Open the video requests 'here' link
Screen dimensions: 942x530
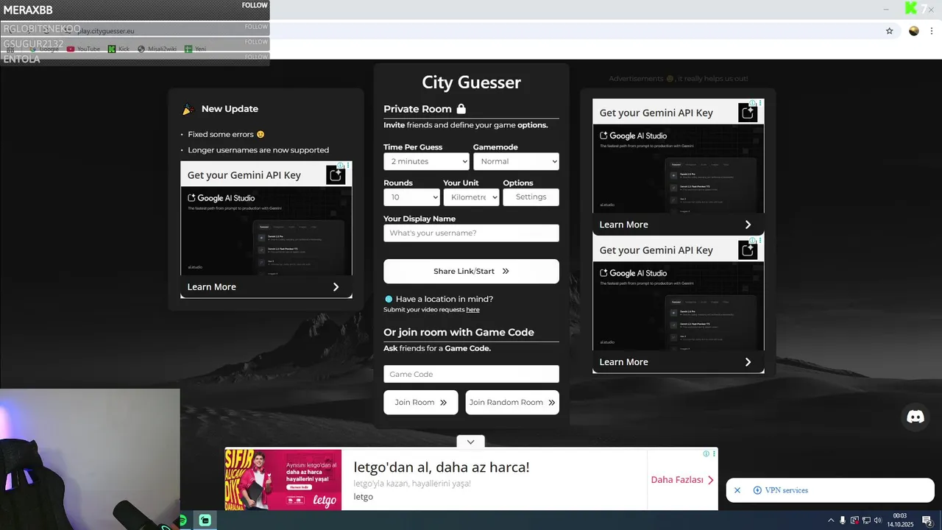tap(472, 310)
